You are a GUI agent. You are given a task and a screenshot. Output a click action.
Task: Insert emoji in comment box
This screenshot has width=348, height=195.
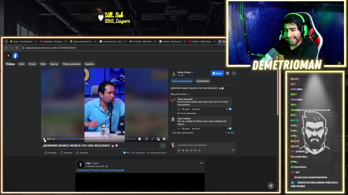point(187,150)
